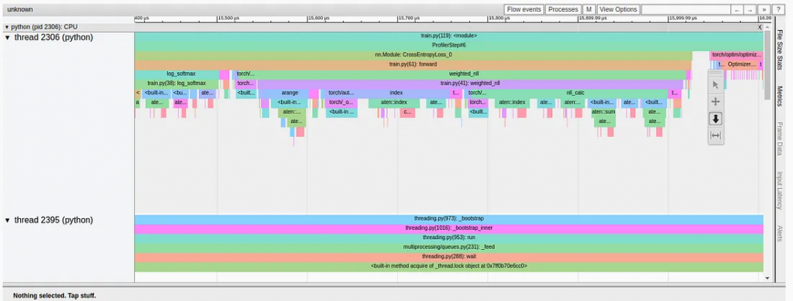This screenshot has height=301, width=793.
Task: Select the Optimizer... slice
Action: (x=742, y=64)
